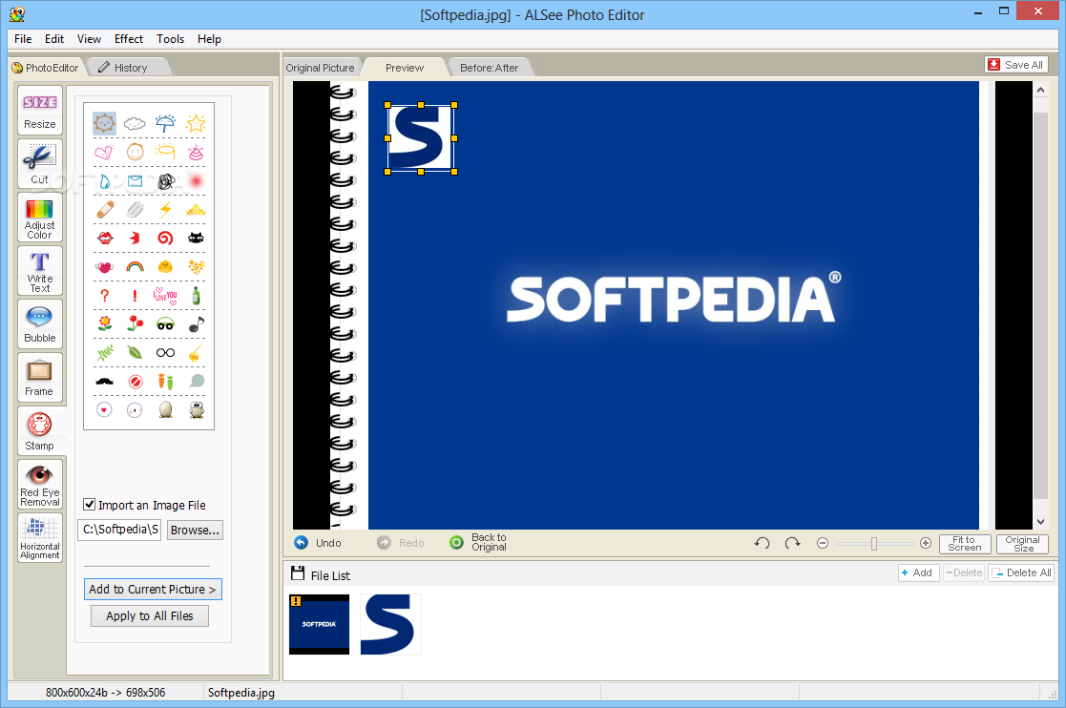
Task: Revert with Back to Original
Action: tap(479, 542)
